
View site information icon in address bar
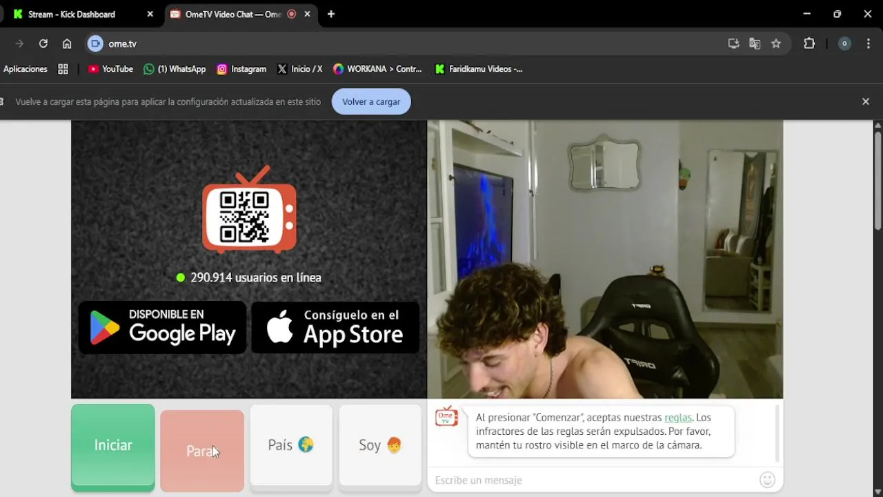pyautogui.click(x=95, y=43)
